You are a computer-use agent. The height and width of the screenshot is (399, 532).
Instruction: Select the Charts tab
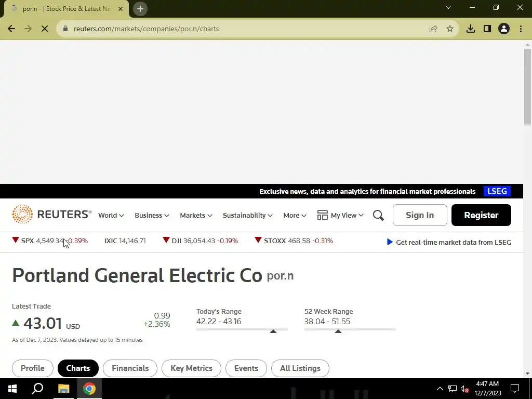pyautogui.click(x=78, y=368)
